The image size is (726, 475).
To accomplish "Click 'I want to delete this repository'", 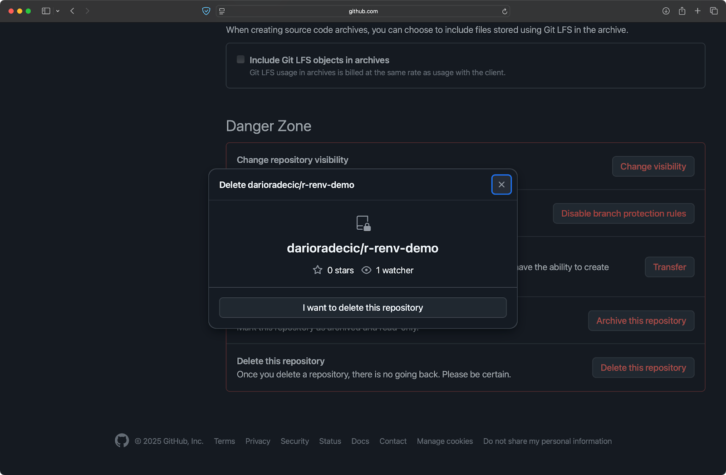I will coord(363,308).
